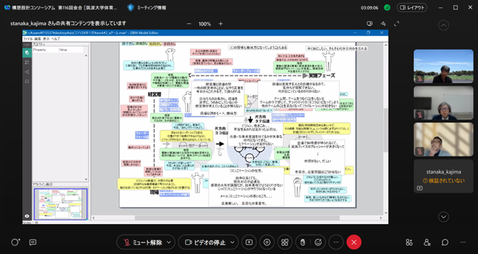Open the ミーティング情報 tab

pyautogui.click(x=147, y=8)
